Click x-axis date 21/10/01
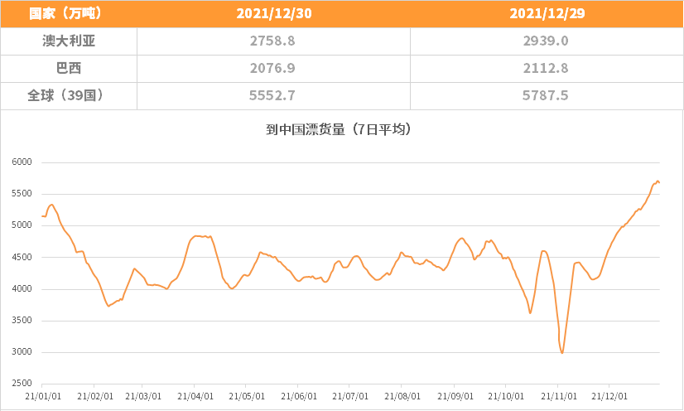This screenshot has width=684, height=411. click(506, 396)
